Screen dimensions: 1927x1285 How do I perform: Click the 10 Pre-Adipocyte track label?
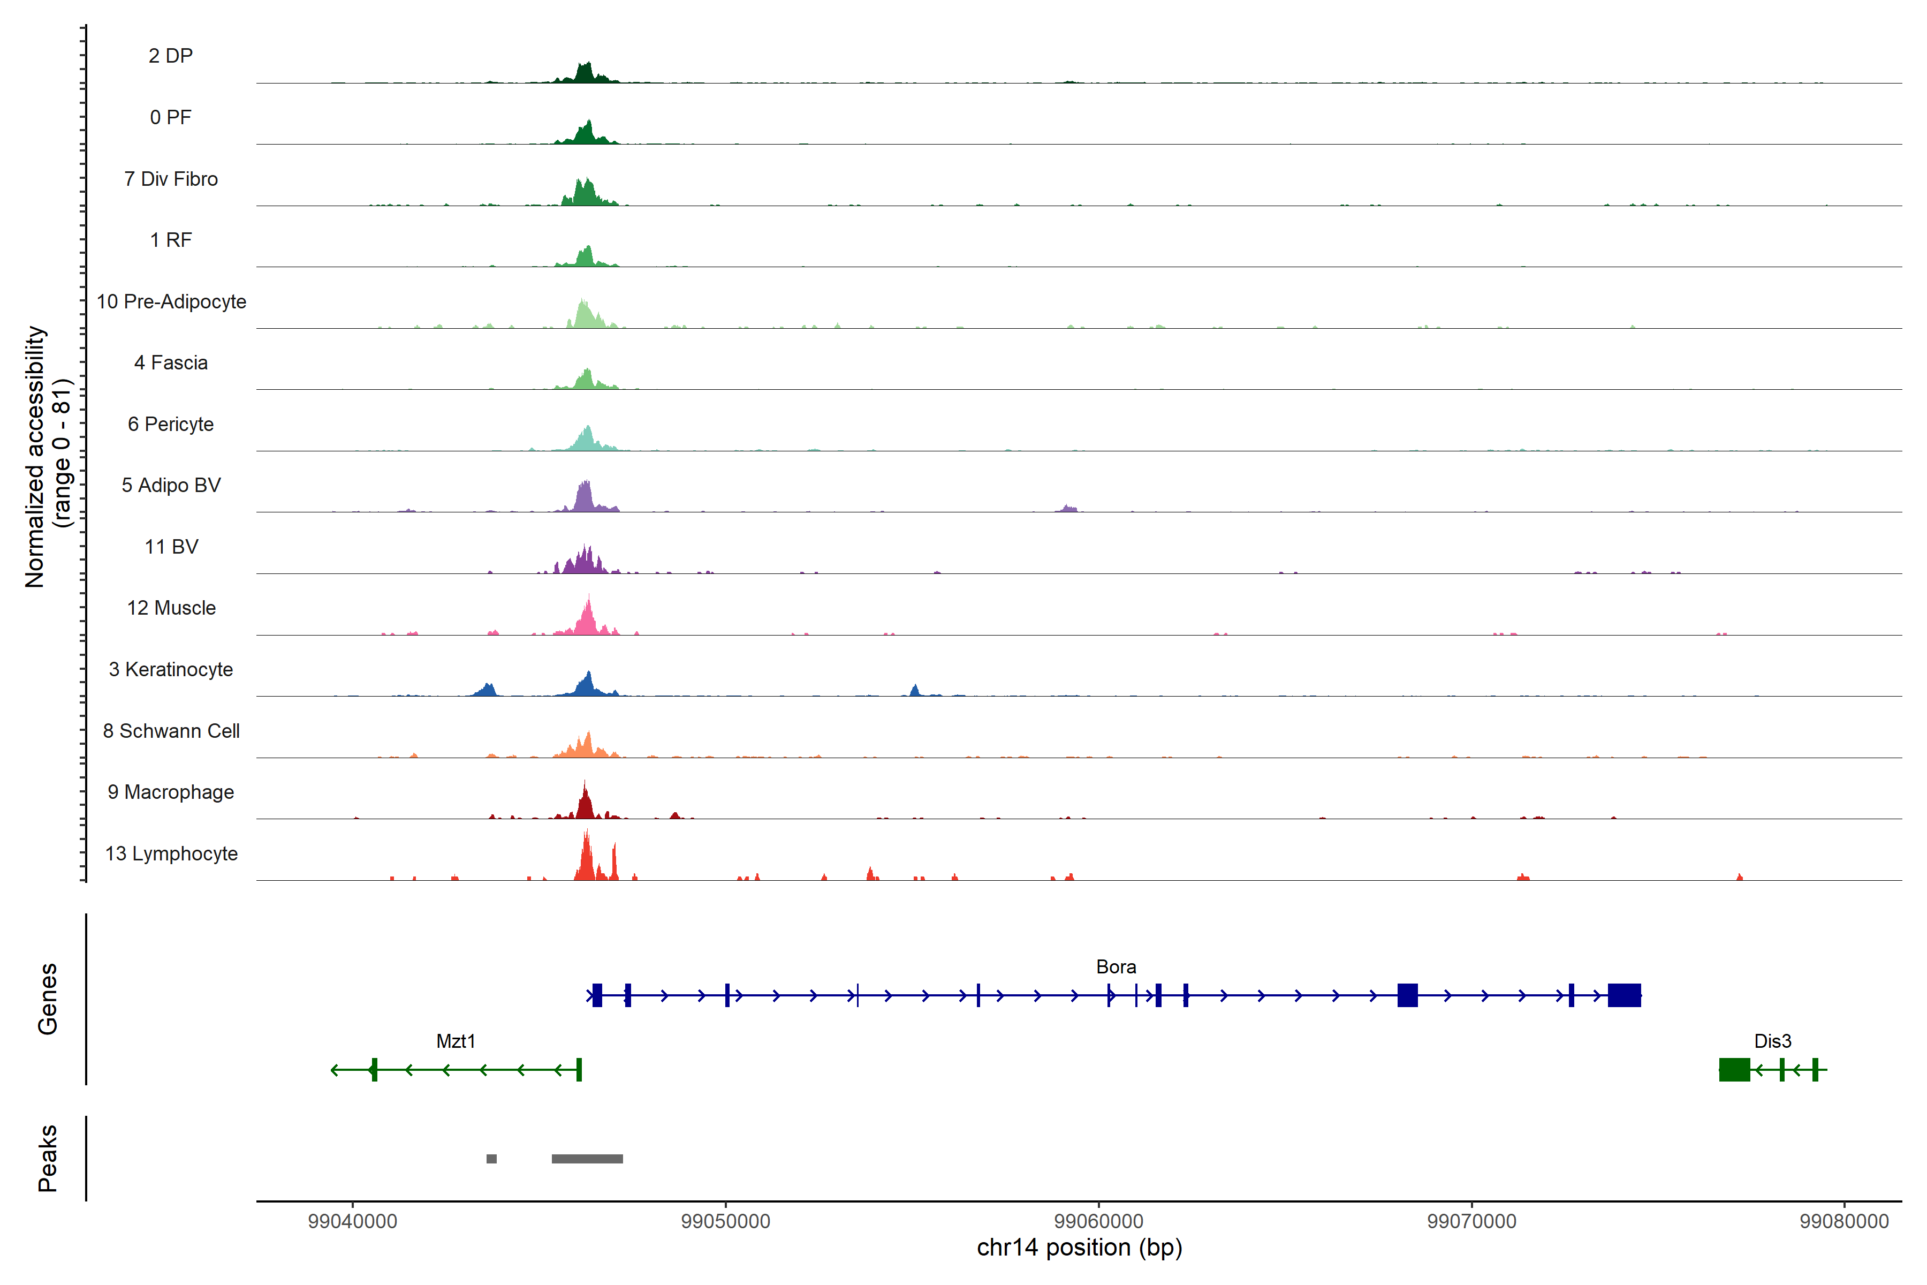(x=171, y=301)
